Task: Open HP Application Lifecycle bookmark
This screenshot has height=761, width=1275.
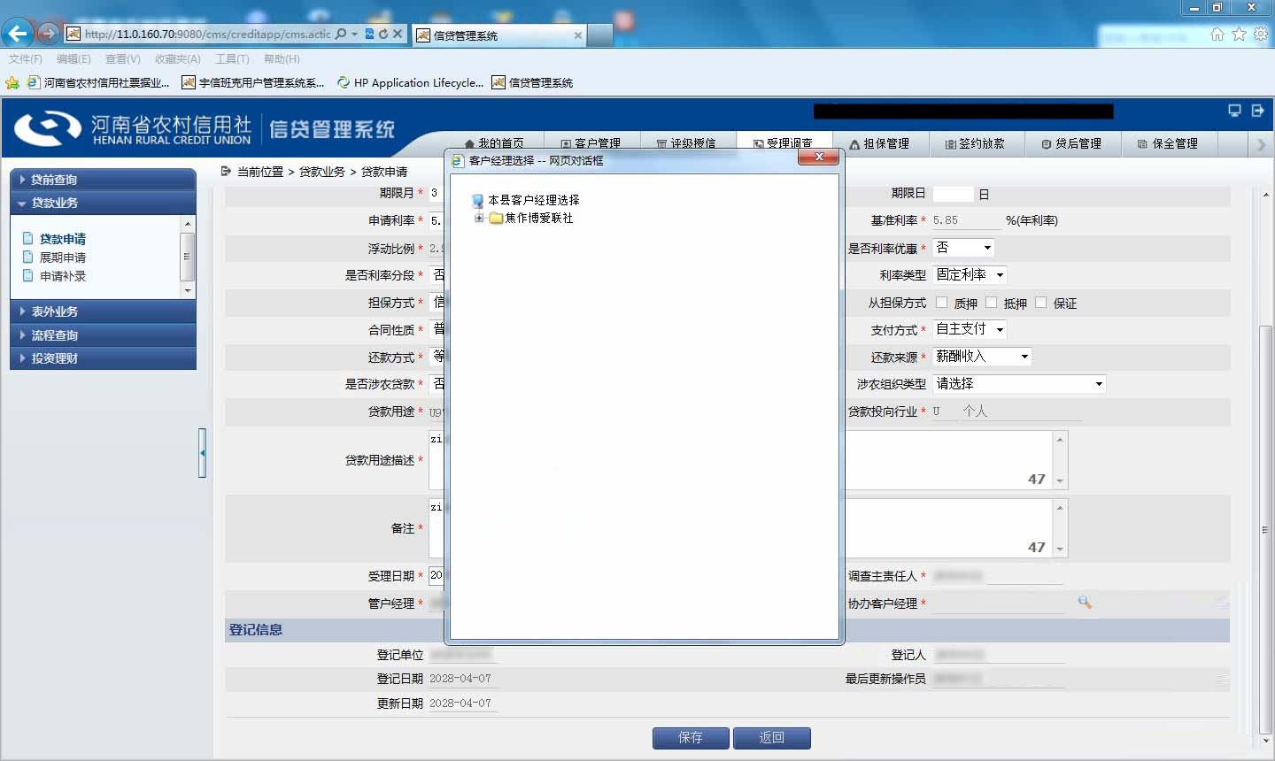Action: click(411, 82)
